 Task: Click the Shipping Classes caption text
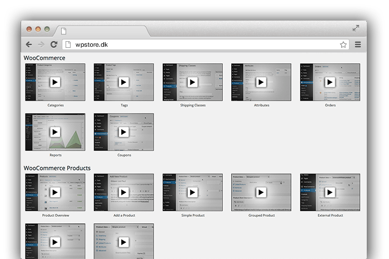point(193,105)
